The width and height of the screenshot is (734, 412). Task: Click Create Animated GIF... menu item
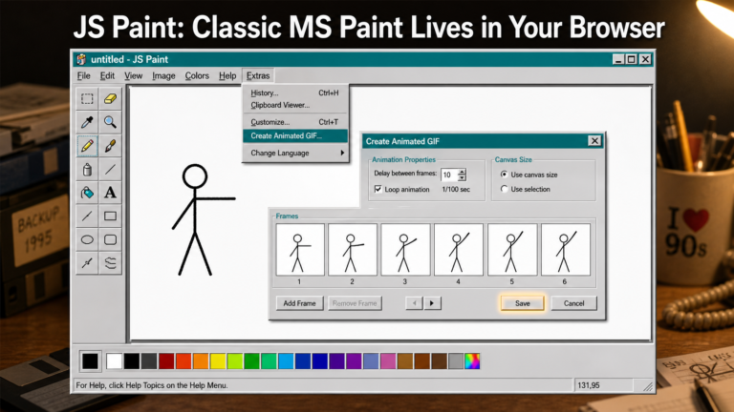tap(295, 136)
